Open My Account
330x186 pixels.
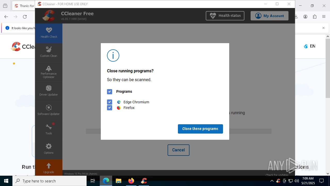269,16
